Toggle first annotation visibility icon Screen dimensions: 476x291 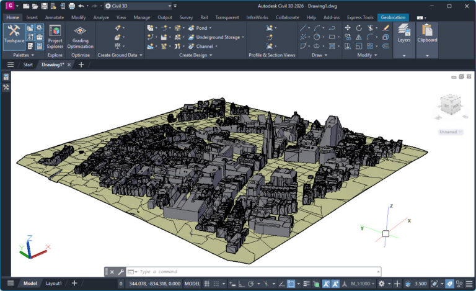click(x=326, y=284)
